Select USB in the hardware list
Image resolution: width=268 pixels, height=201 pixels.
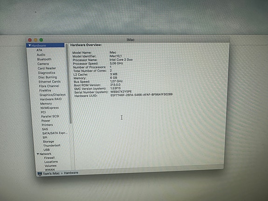click(47, 150)
